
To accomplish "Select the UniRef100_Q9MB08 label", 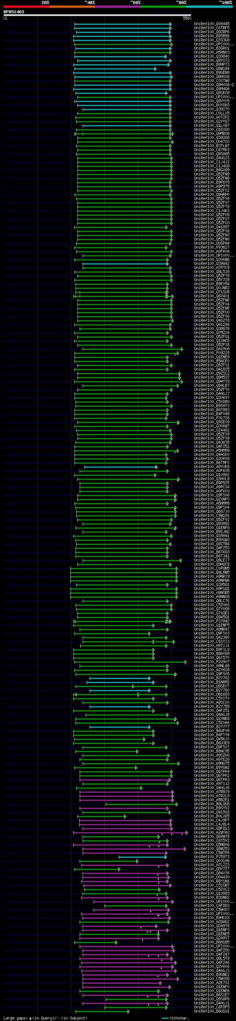I will click(211, 134).
